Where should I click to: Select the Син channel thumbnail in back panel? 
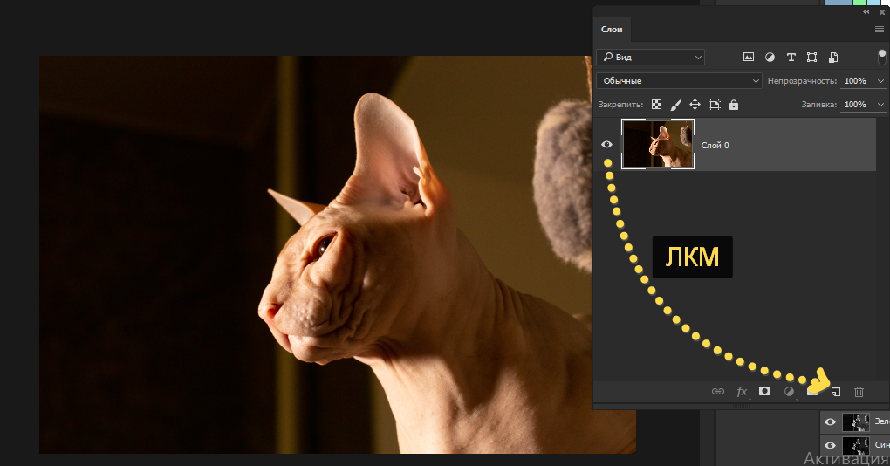pos(855,446)
